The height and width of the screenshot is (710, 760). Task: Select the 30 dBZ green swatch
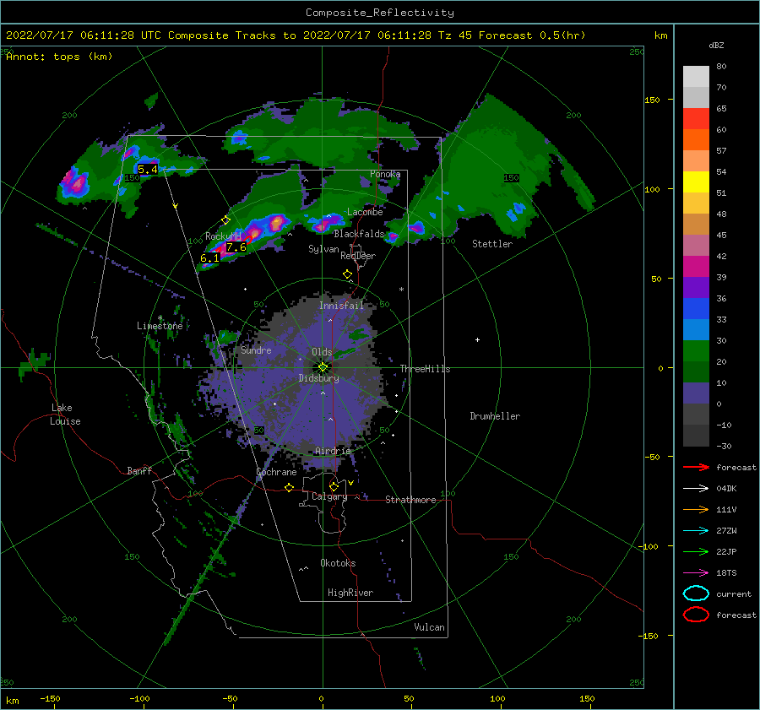pos(696,351)
